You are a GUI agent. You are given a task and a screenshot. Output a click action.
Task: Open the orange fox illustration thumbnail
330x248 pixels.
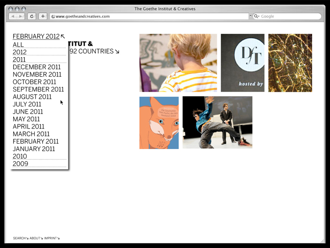coord(159,123)
